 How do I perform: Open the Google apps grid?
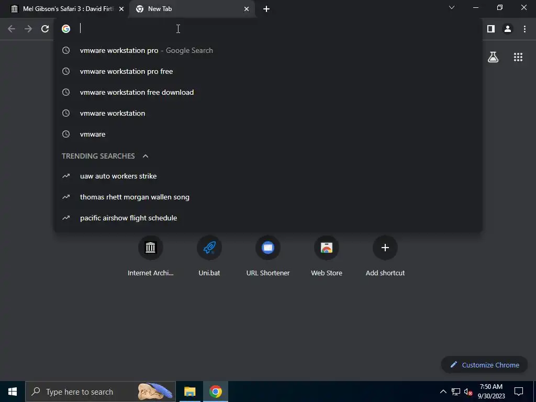coord(518,57)
